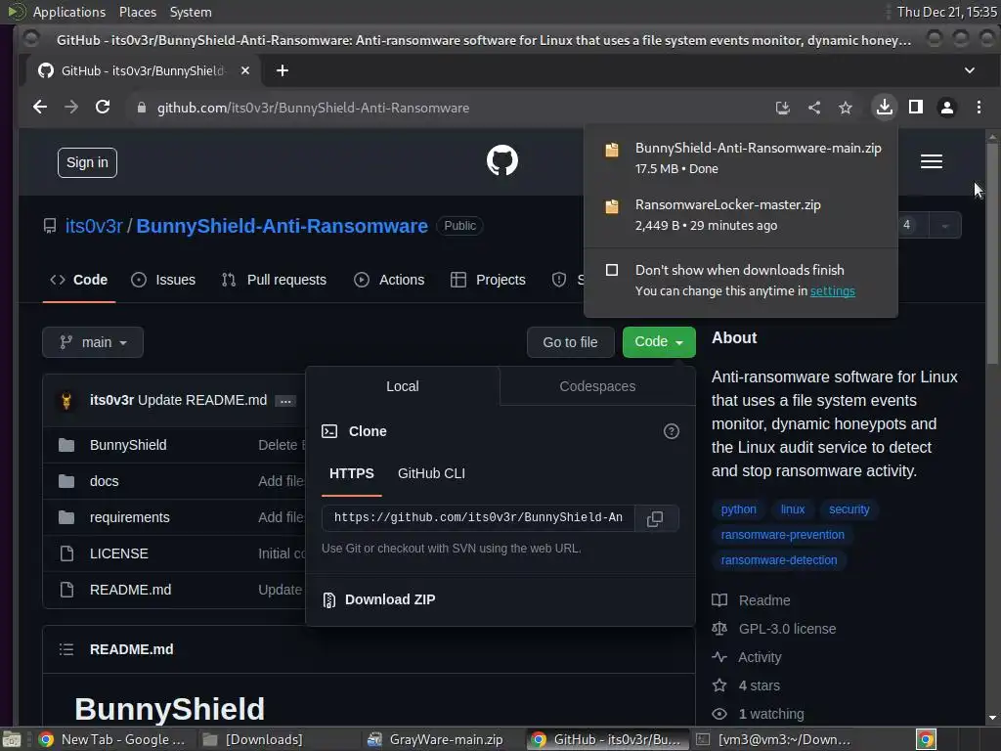Open the Actions tab
The height and width of the screenshot is (751, 1001).
(x=389, y=280)
